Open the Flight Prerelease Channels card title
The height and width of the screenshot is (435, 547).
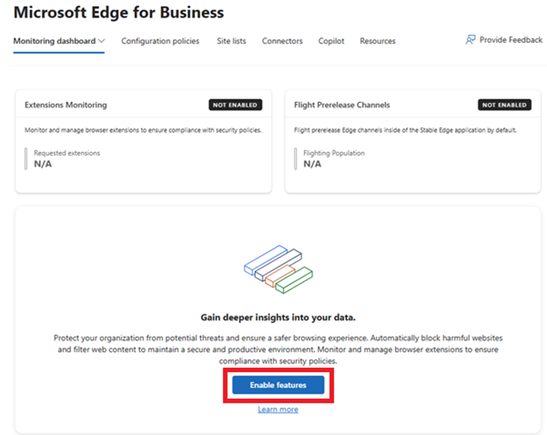point(342,105)
